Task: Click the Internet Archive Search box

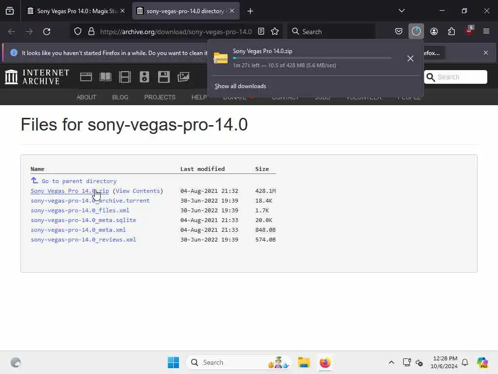Action: [x=455, y=77]
